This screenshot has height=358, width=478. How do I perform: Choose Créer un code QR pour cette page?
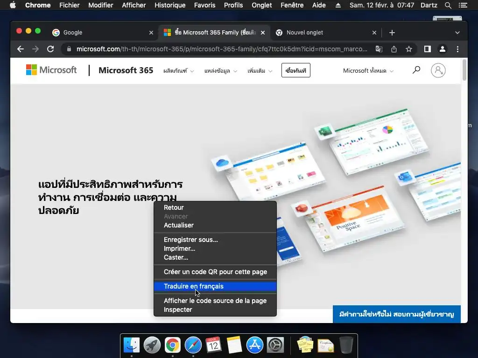tap(215, 272)
